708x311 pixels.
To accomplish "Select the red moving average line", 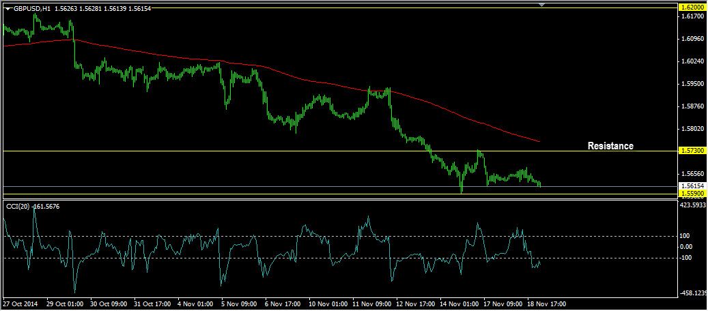I will click(x=271, y=69).
